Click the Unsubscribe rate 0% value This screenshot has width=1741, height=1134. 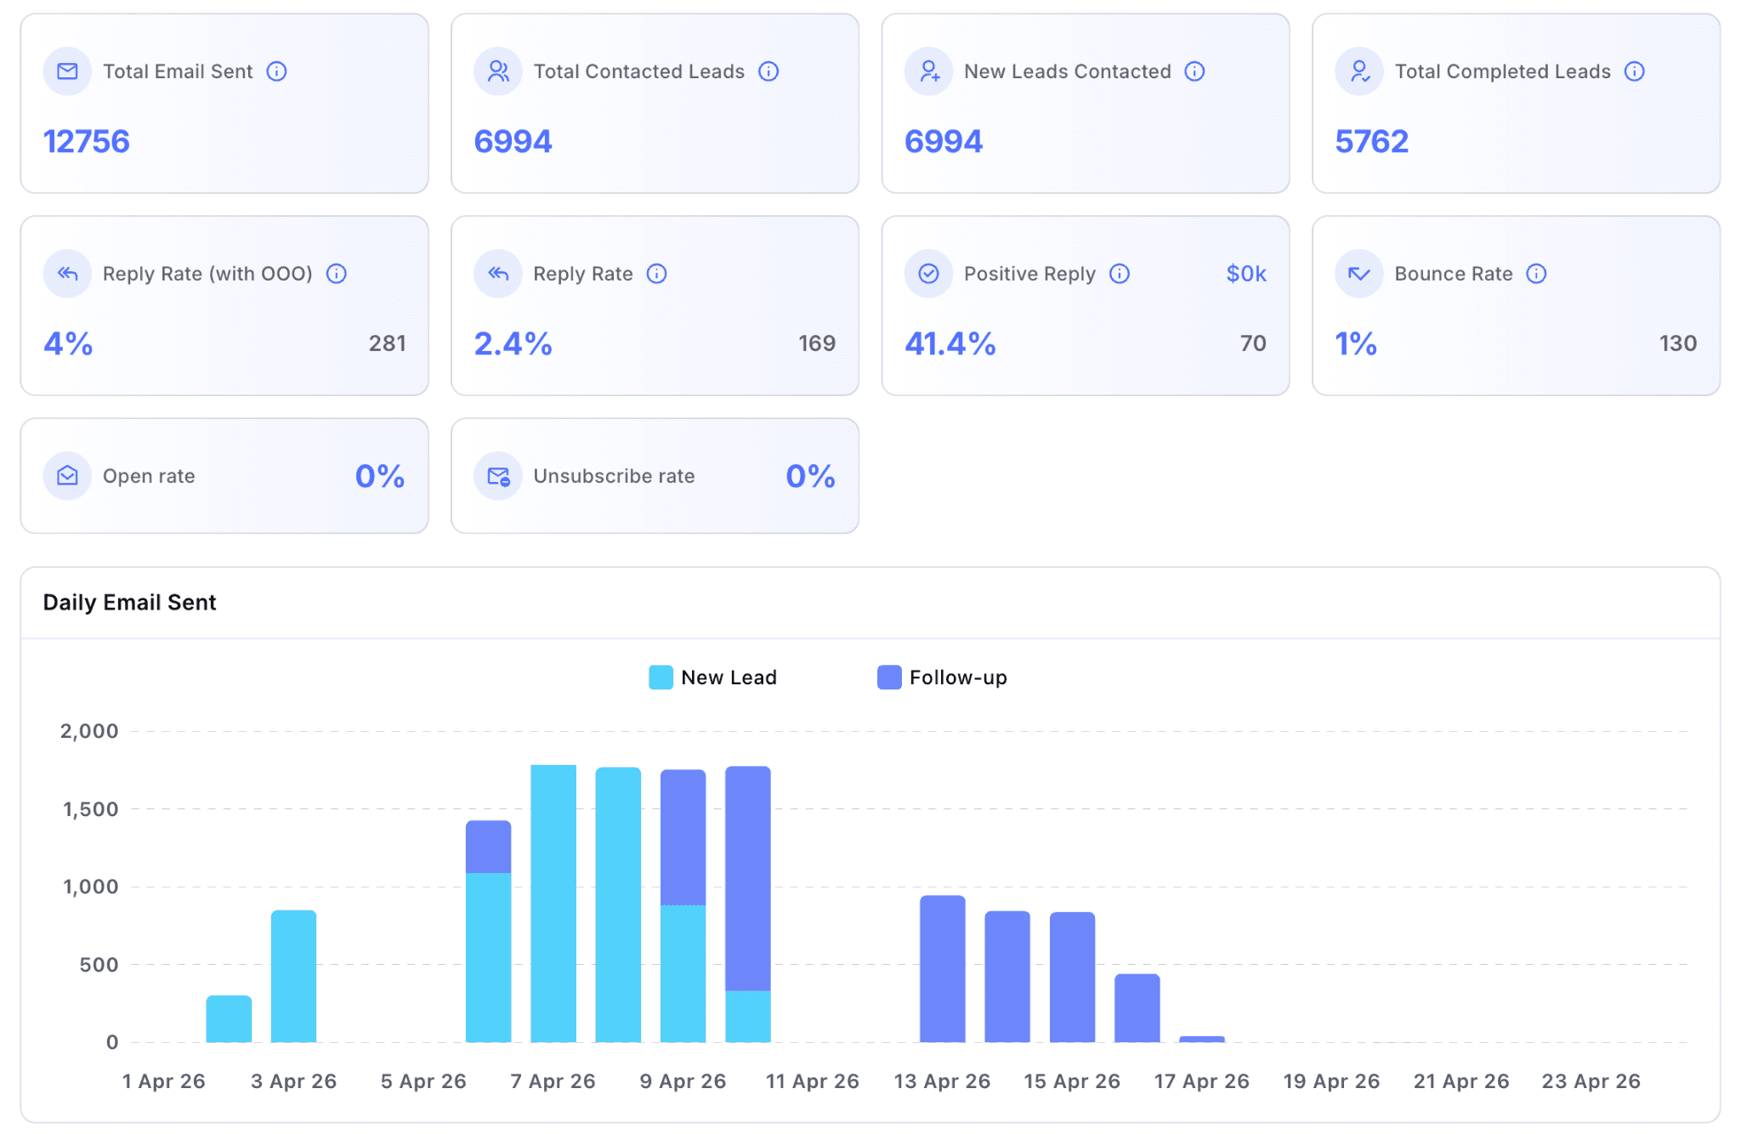(x=810, y=476)
